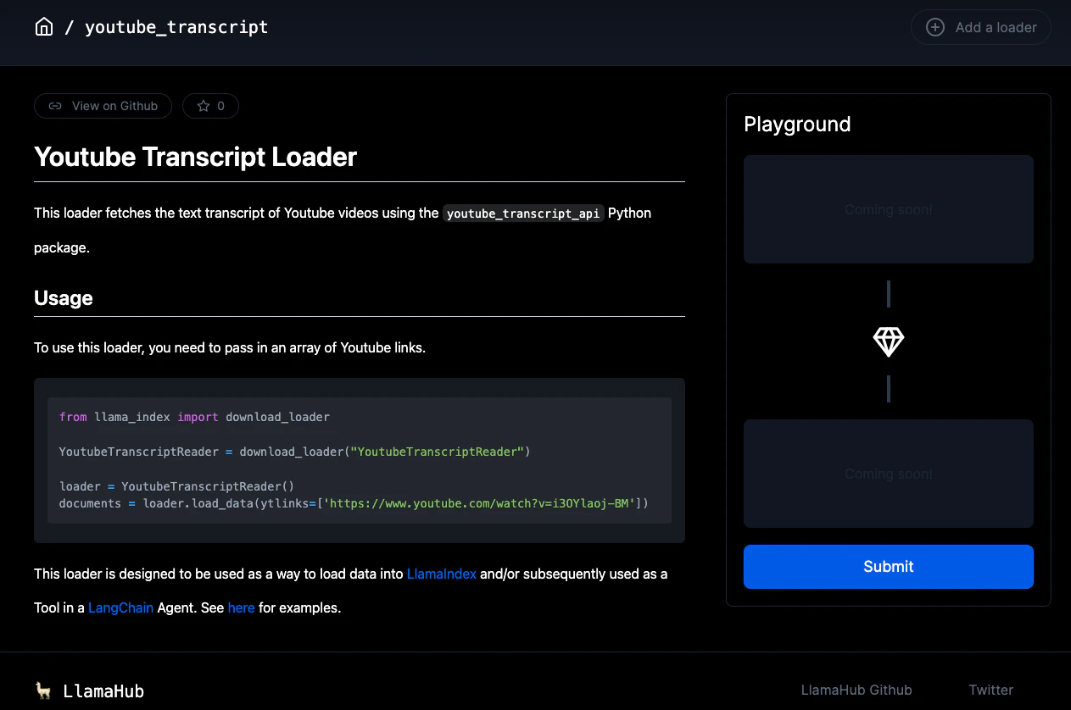Click the star icon next to 0
This screenshot has height=710, width=1071.
click(204, 106)
